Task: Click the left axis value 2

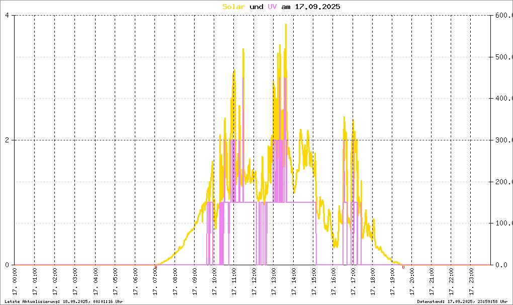Action: pyautogui.click(x=7, y=140)
